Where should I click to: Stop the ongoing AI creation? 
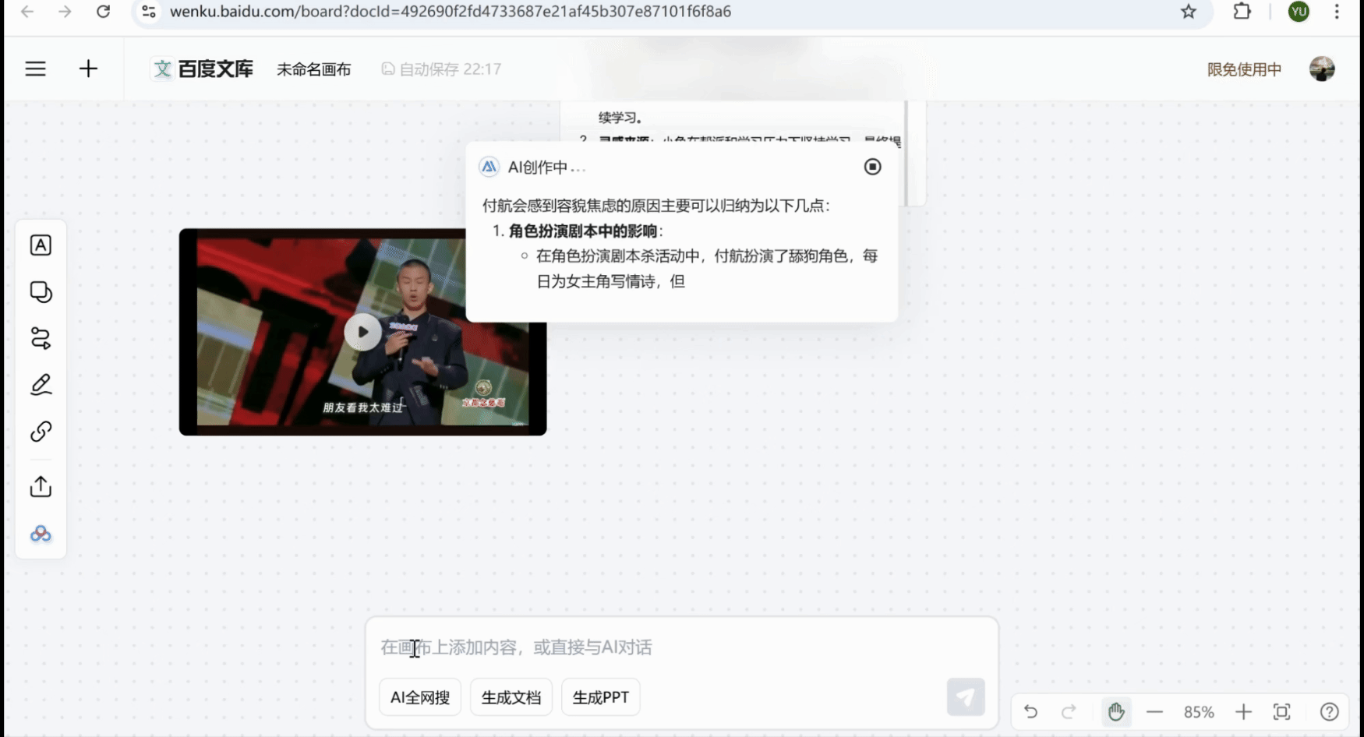(x=872, y=167)
